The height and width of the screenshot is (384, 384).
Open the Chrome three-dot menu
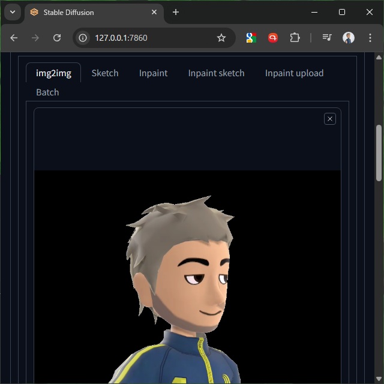370,38
